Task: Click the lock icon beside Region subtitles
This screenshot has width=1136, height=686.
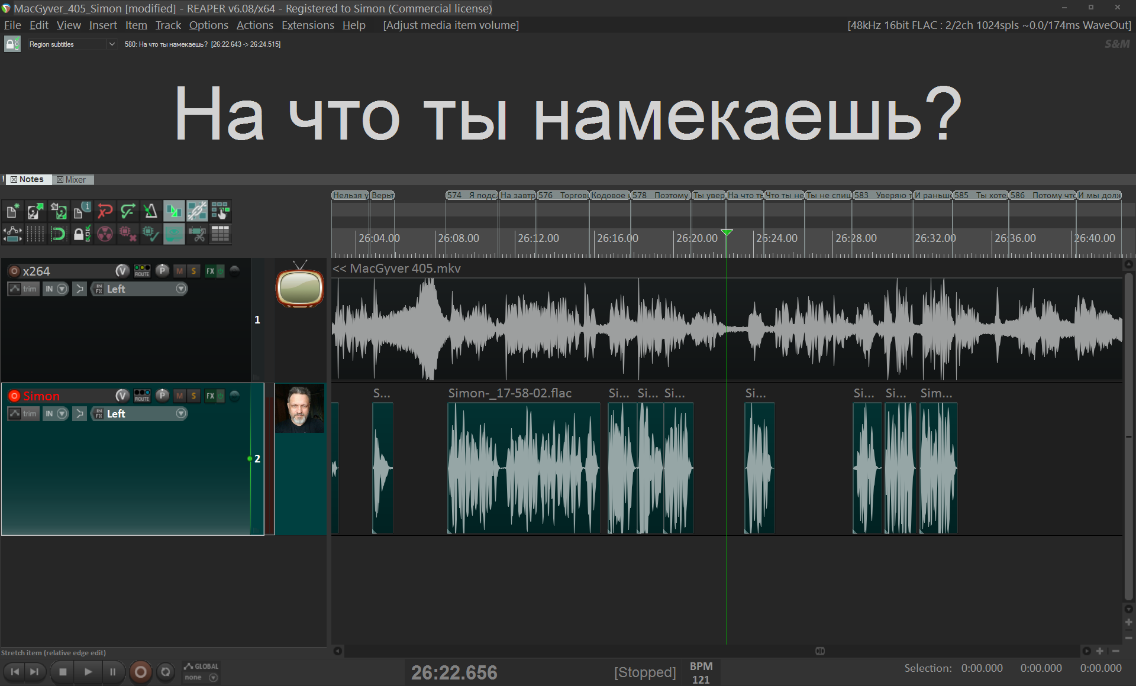Action: pyautogui.click(x=12, y=44)
